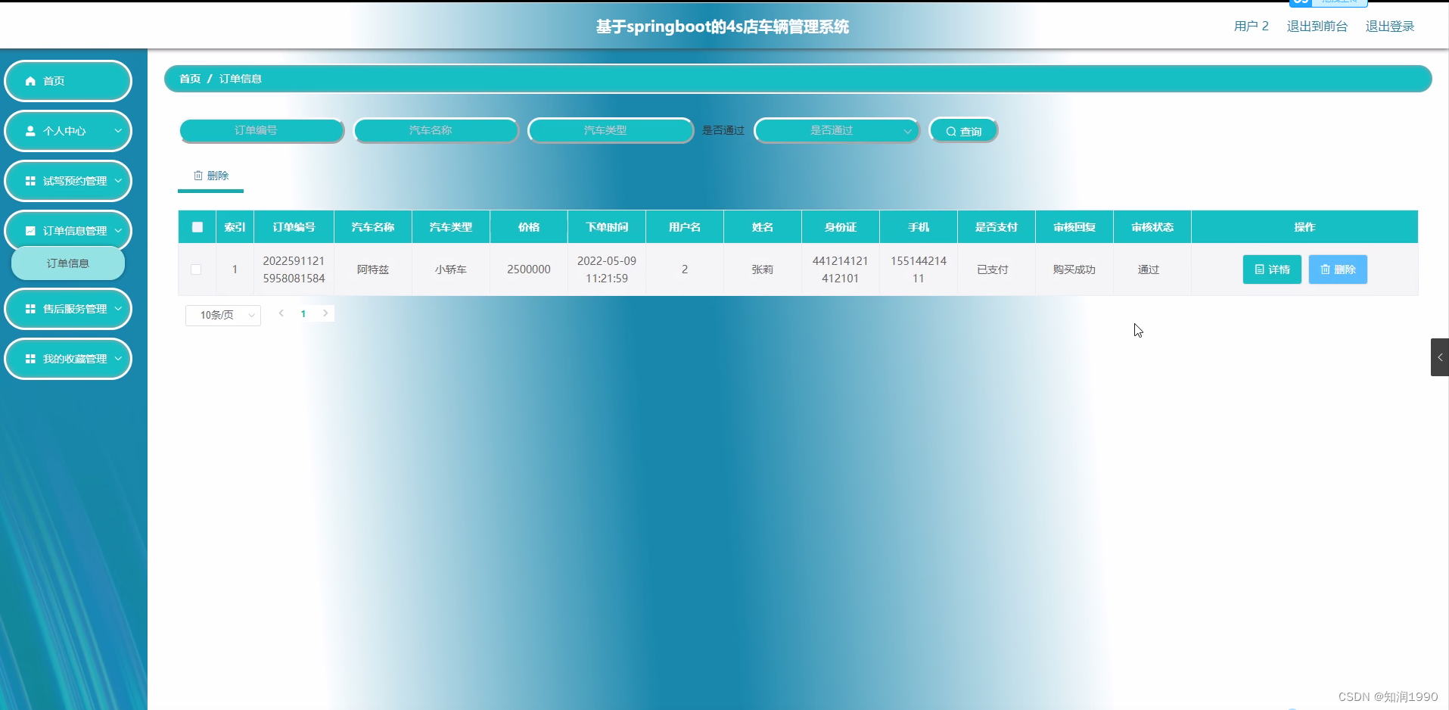Image resolution: width=1449 pixels, height=710 pixels.
Task: Click the trash icon on row 删除 button
Action: click(x=1324, y=269)
